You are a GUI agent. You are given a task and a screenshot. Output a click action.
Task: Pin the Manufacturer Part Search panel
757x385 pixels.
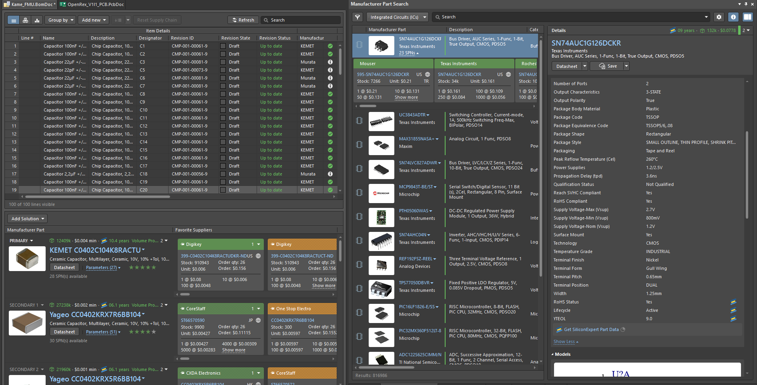746,4
